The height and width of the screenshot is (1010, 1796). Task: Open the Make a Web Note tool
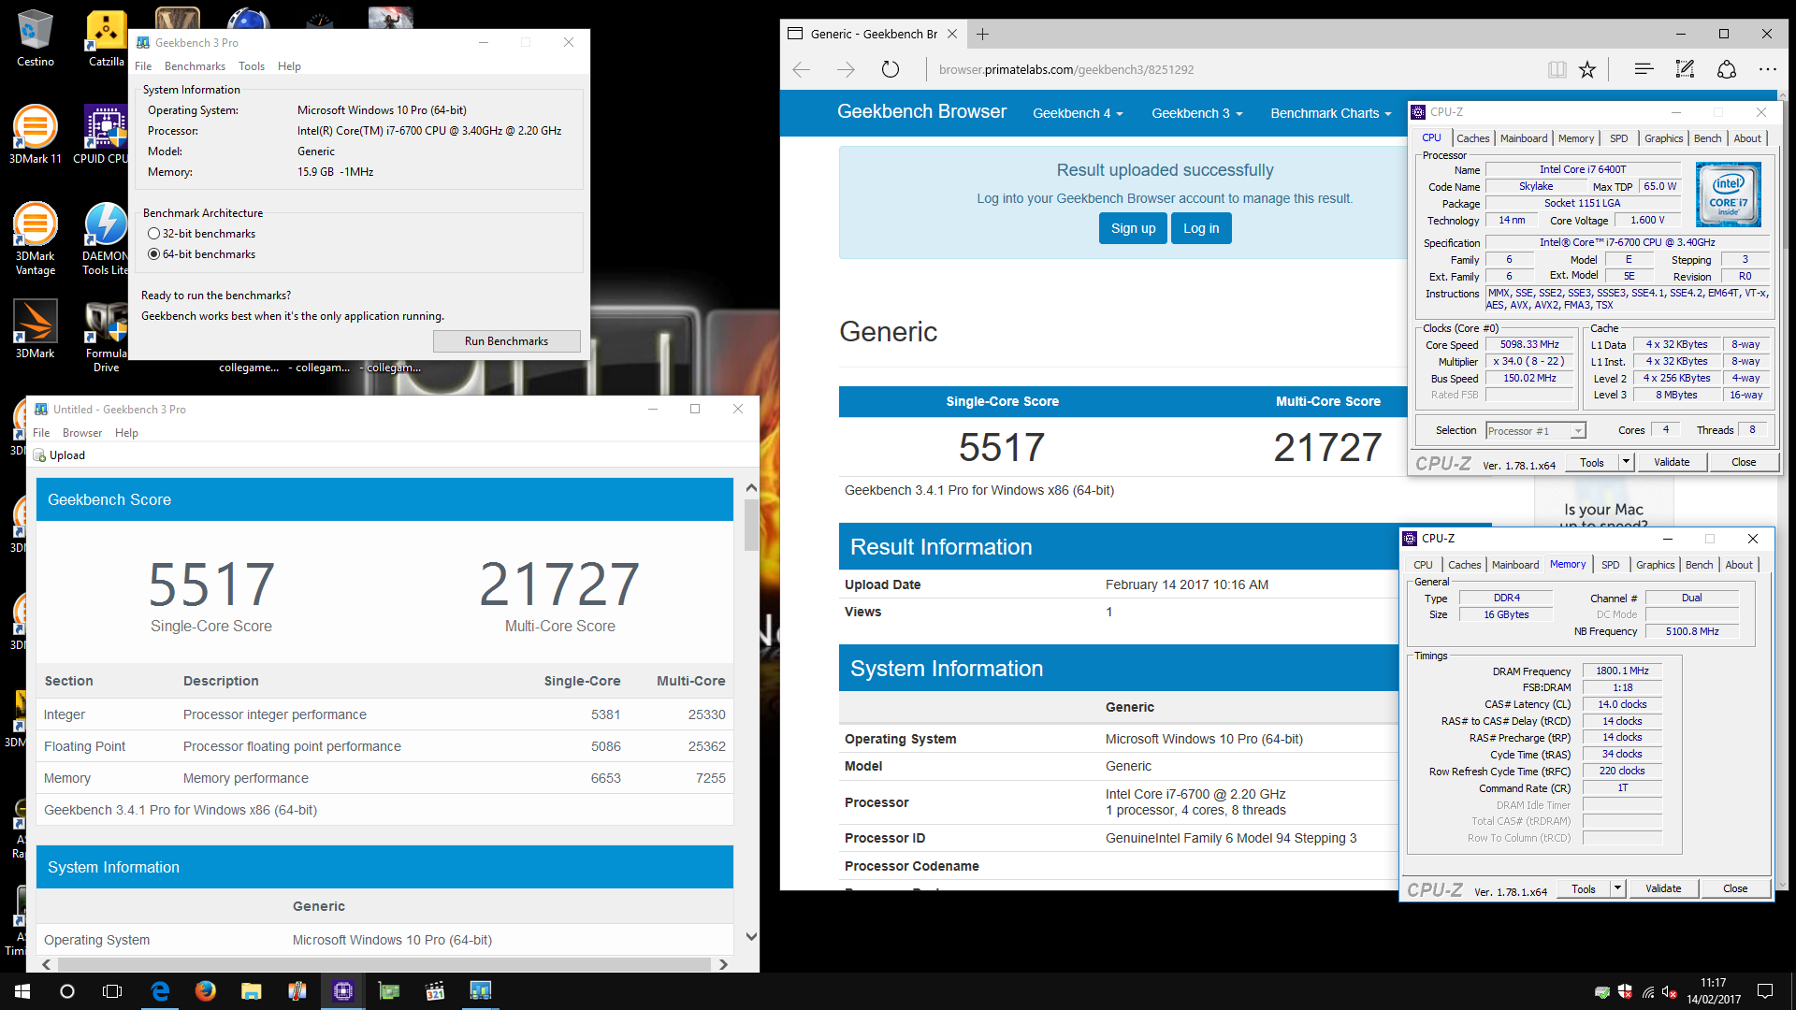coord(1685,69)
